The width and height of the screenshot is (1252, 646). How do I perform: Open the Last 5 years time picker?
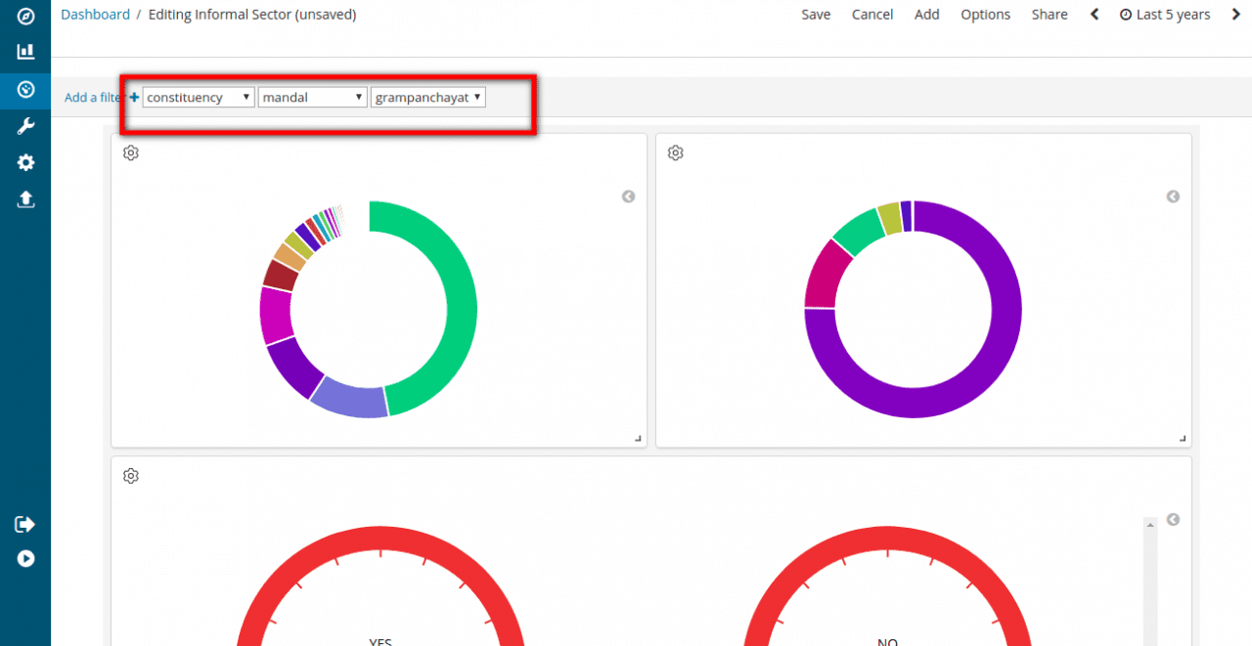(x=1165, y=15)
